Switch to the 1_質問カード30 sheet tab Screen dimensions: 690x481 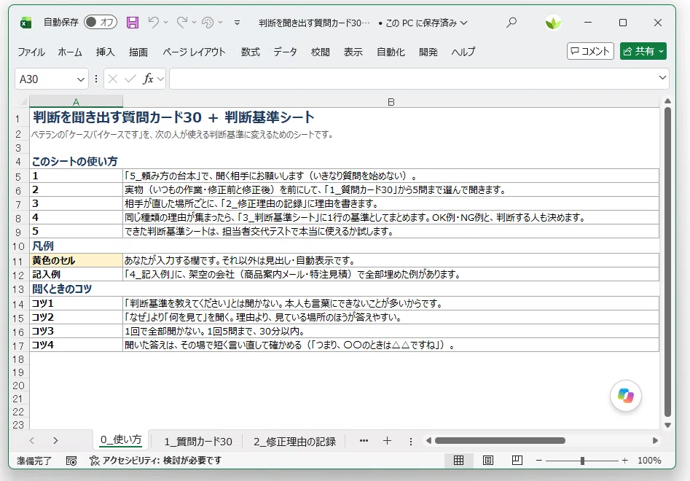[198, 442]
